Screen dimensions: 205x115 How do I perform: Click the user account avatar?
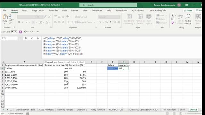tap(179, 5)
